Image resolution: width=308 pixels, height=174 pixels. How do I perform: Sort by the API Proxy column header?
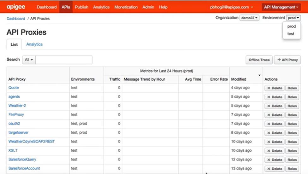17,79
